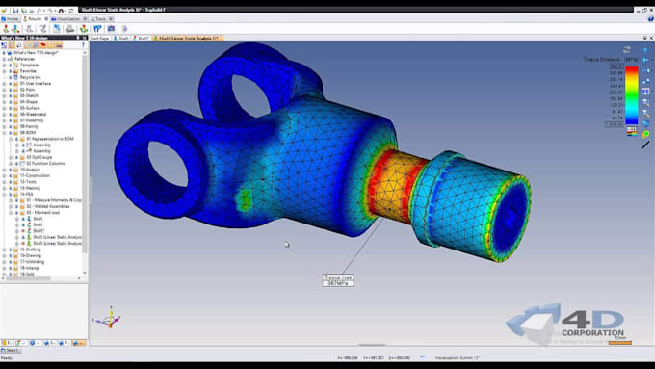
Task: Click the first icon in the project panel toolbar
Action: coord(4,45)
